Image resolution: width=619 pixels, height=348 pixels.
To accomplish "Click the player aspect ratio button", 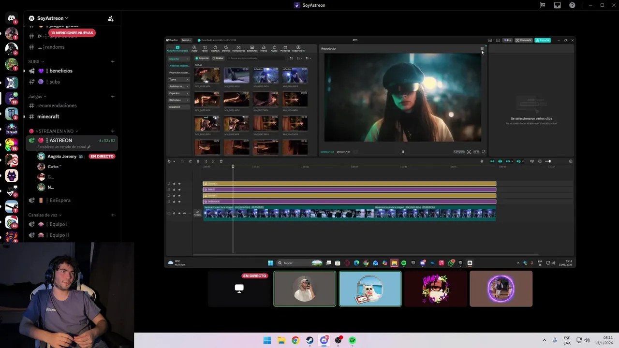I will pyautogui.click(x=476, y=152).
